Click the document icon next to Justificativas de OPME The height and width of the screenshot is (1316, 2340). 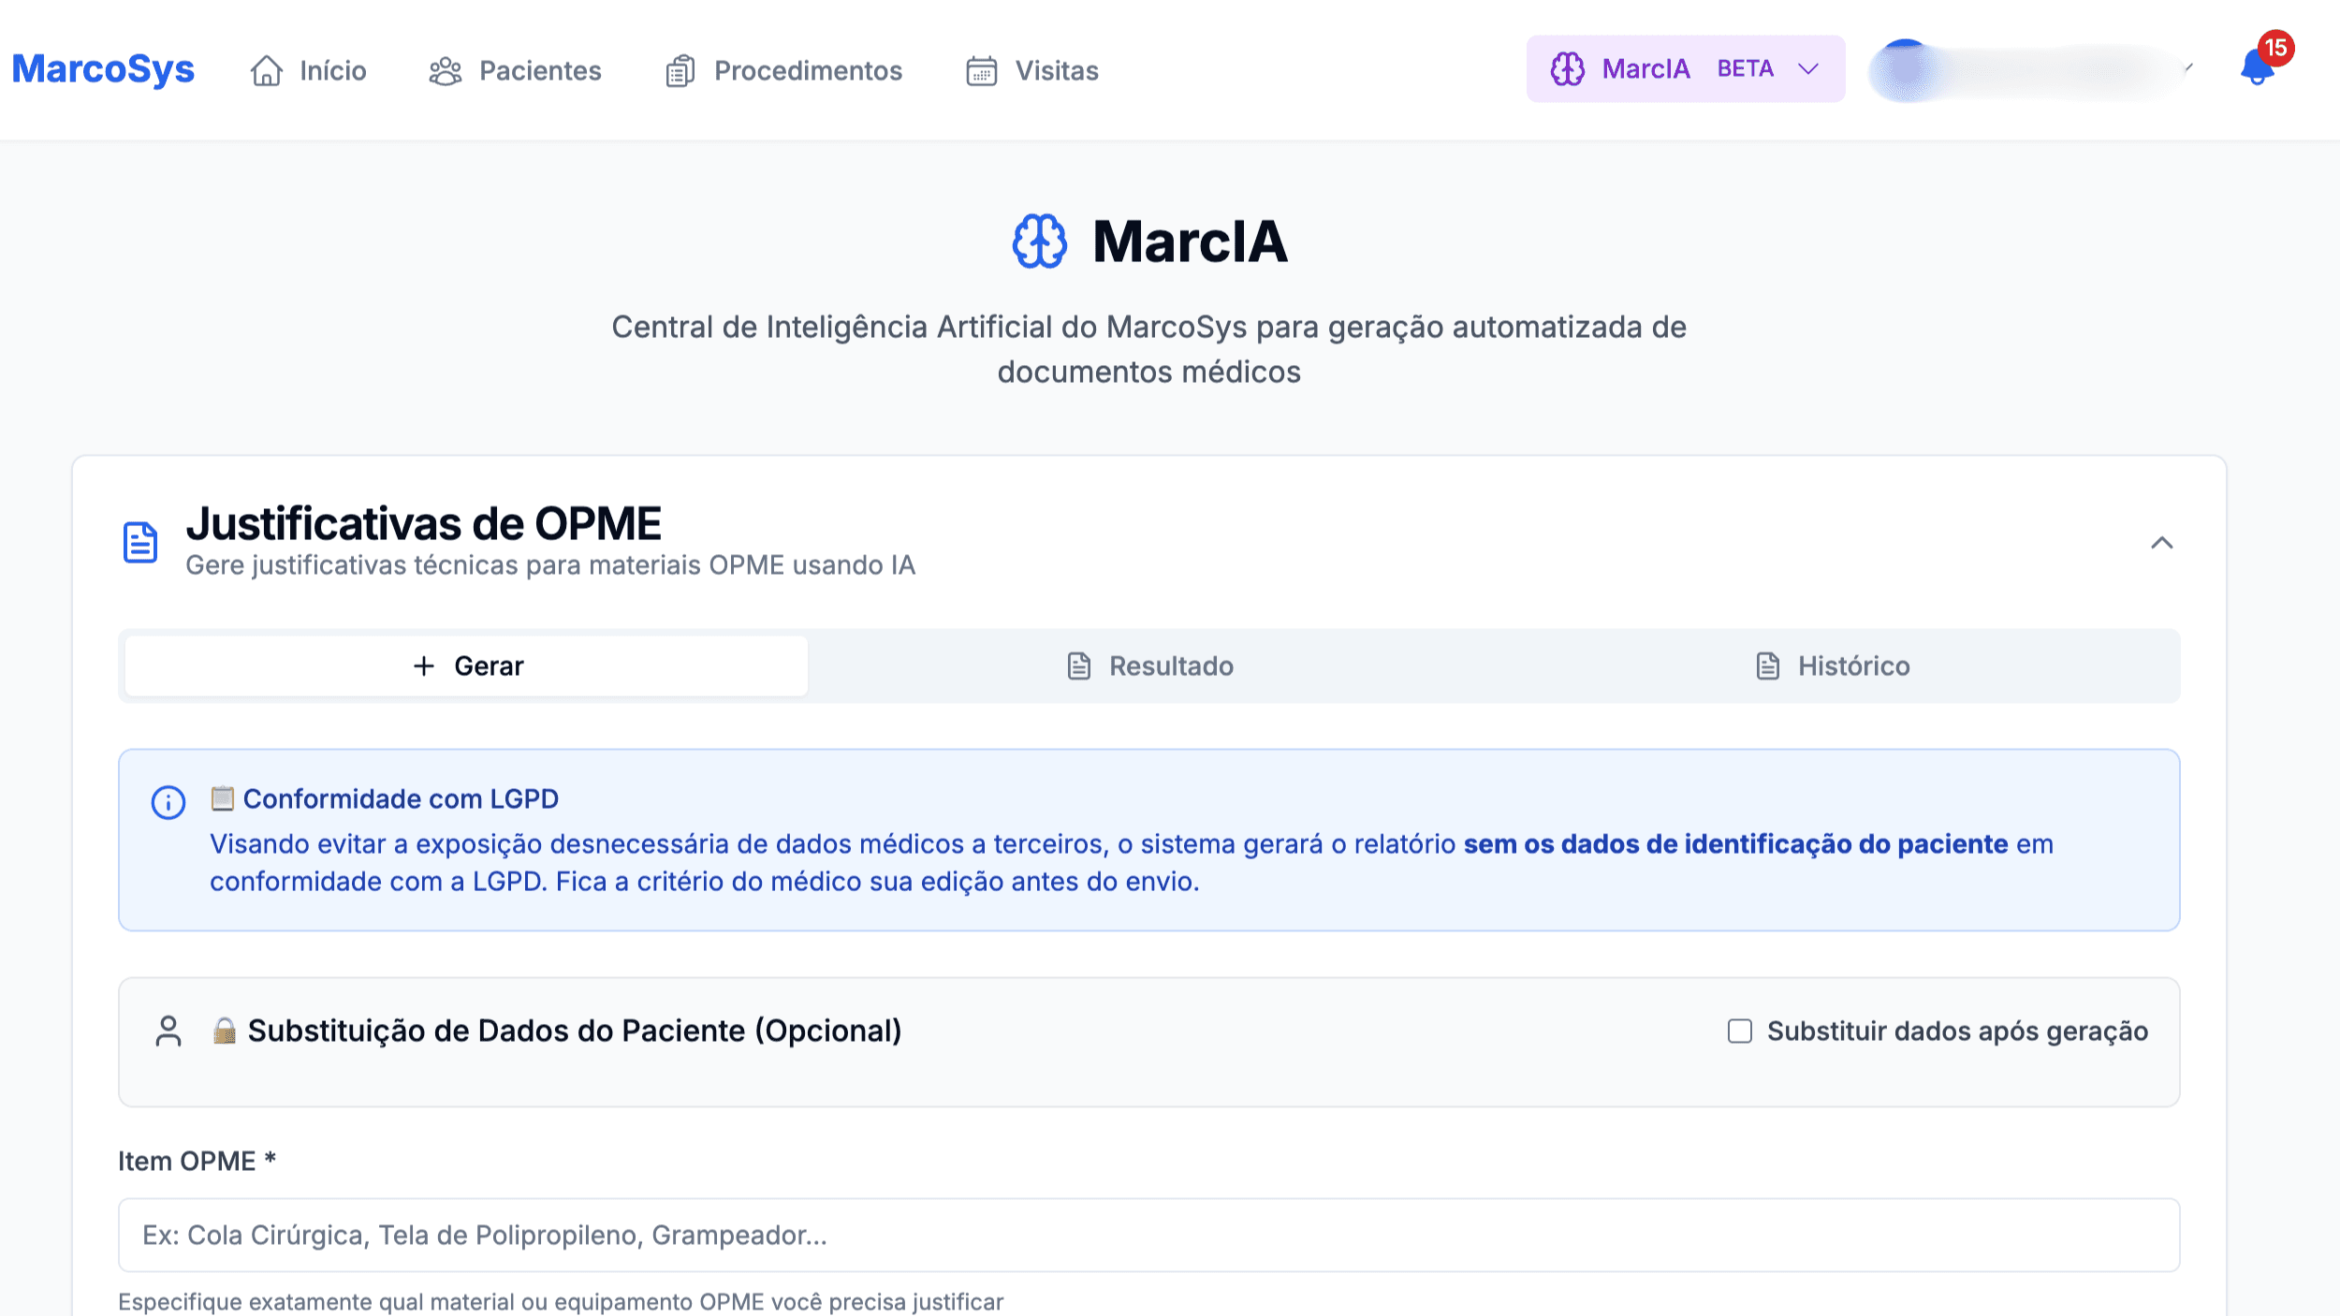pos(140,540)
